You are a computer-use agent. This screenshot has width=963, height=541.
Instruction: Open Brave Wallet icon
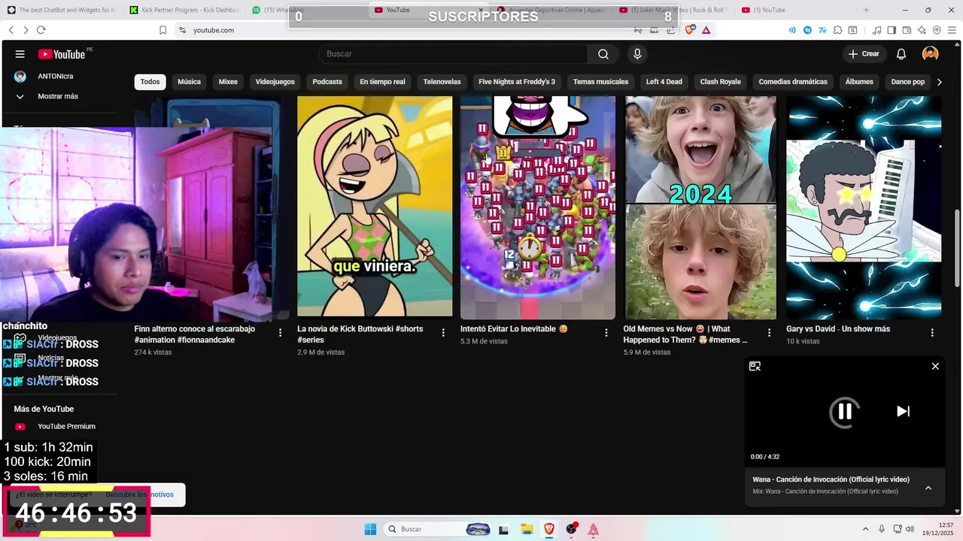[907, 30]
